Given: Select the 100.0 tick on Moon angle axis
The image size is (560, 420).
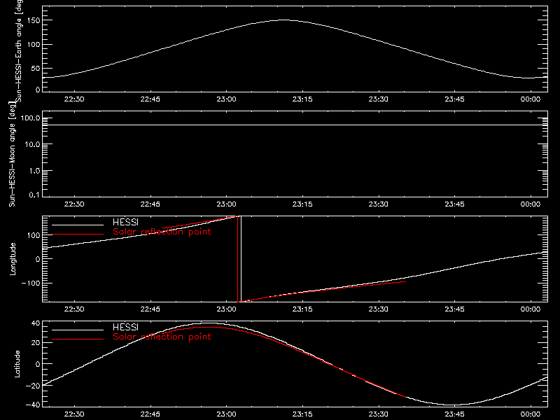Looking at the screenshot, I should 30,118.
